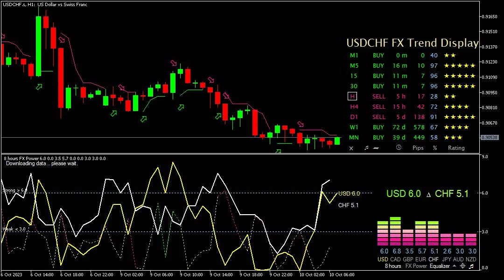The image size is (504, 280).
Task: Click the Weak < 3.0 level label
Action: point(14,229)
